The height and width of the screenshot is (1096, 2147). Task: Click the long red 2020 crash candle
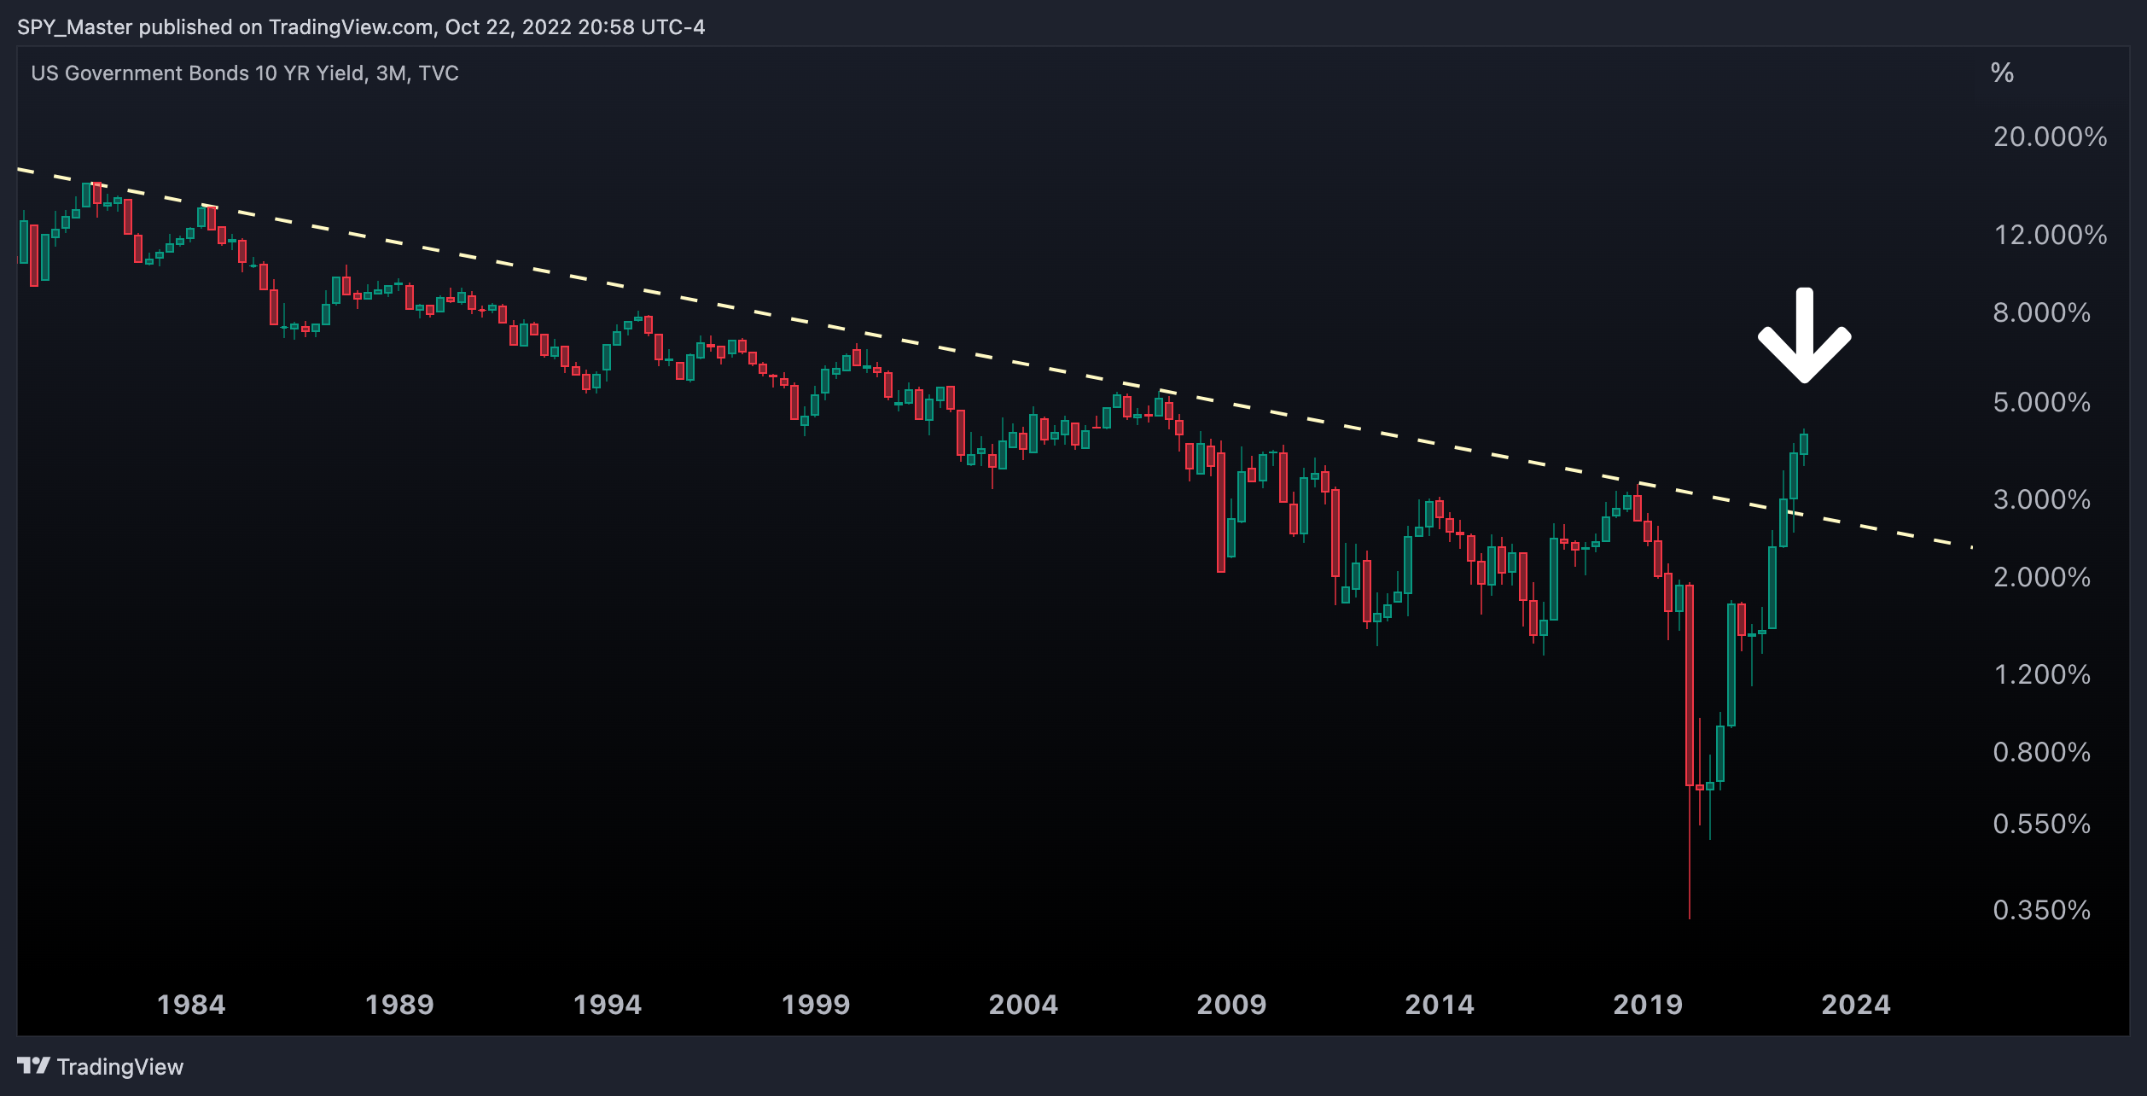(x=1690, y=685)
